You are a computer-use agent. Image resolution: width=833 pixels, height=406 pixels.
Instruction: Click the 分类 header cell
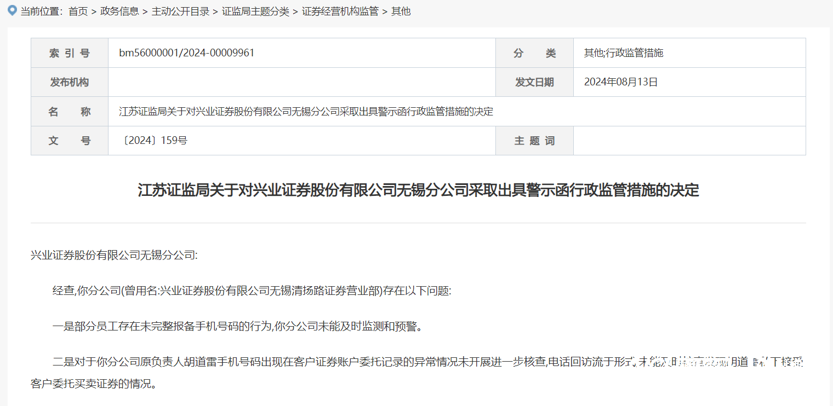click(534, 53)
